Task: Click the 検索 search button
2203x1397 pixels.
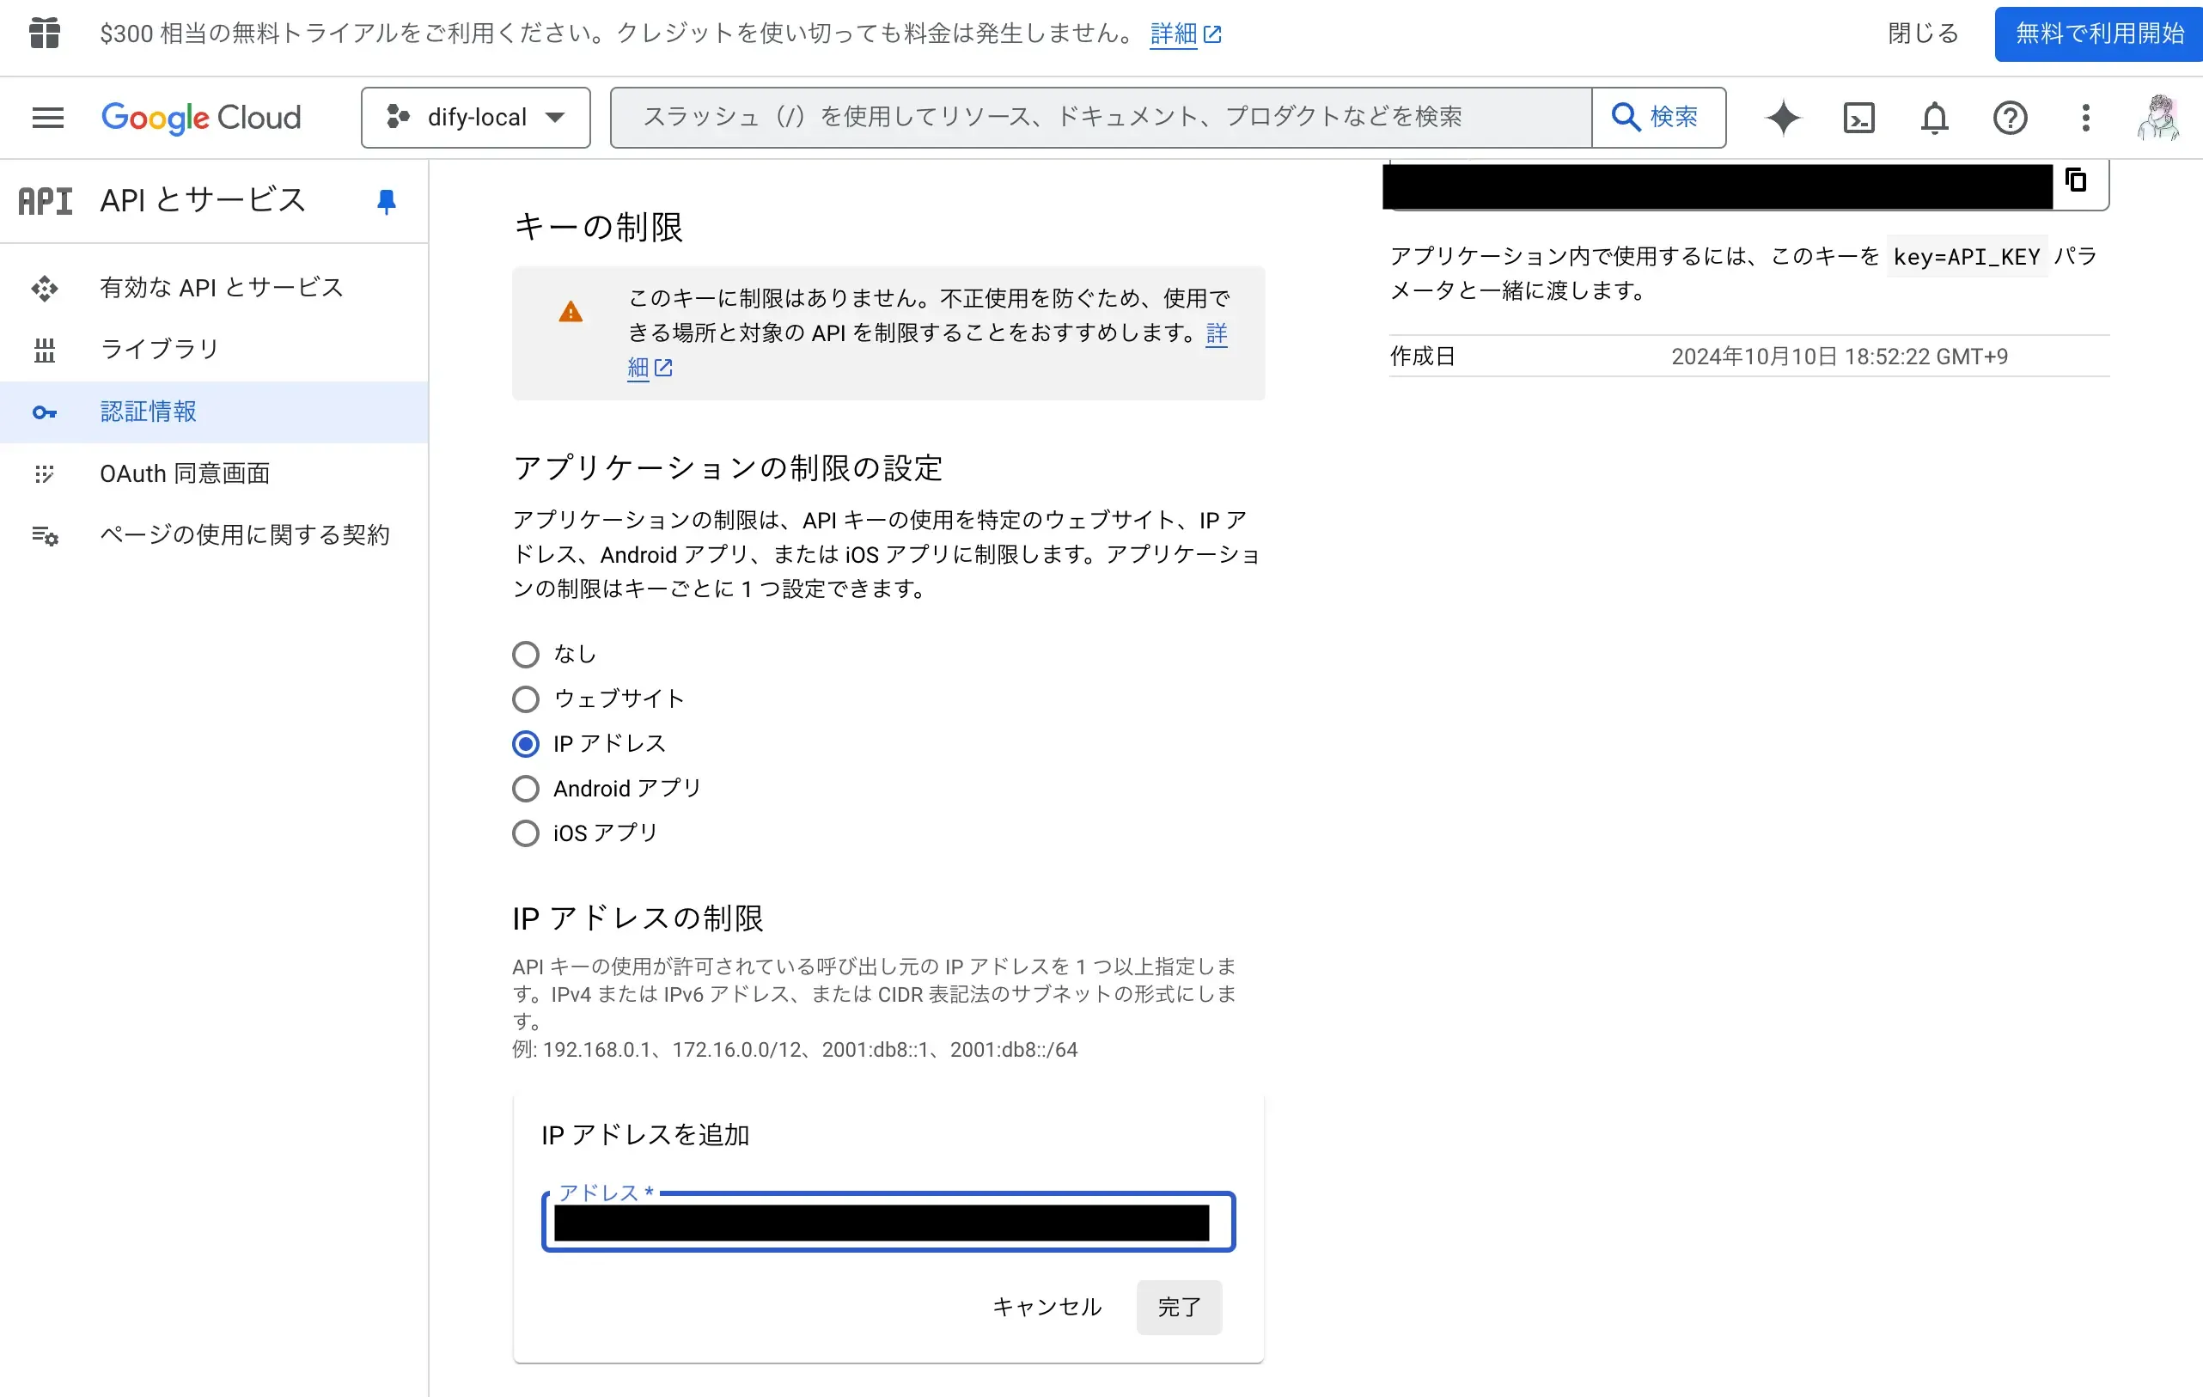Action: [1658, 118]
